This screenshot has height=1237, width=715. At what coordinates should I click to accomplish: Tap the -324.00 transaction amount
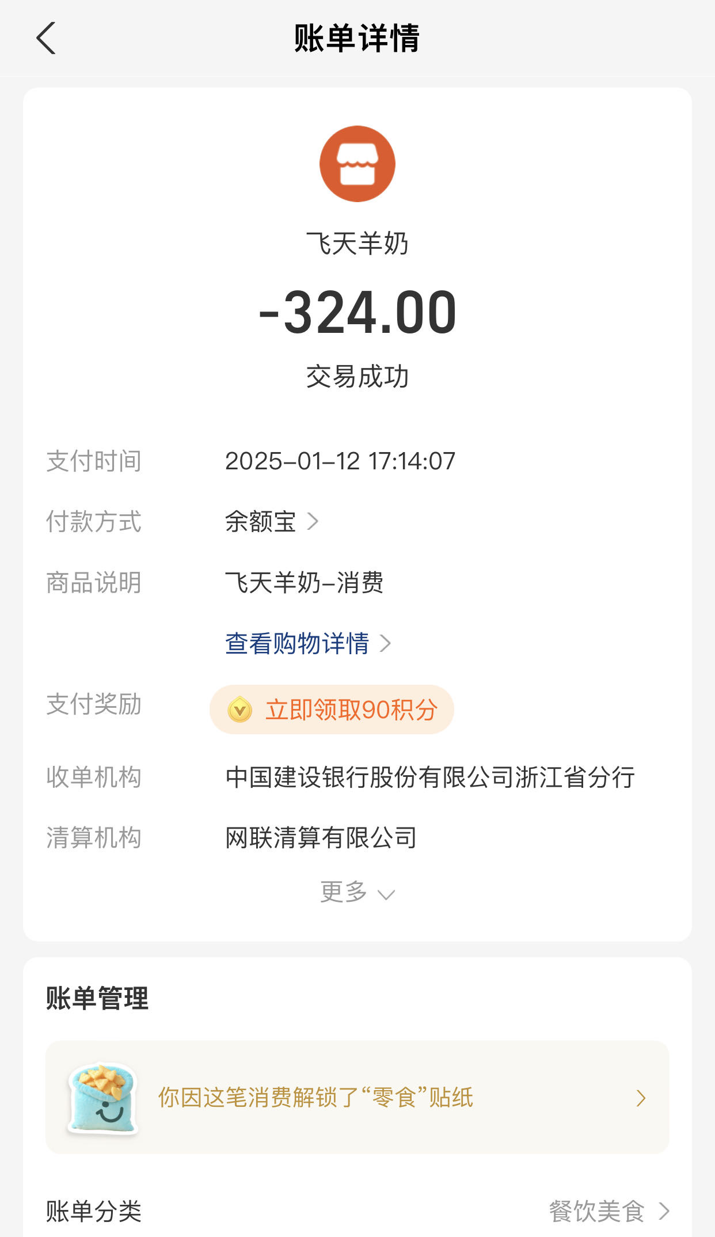point(357,312)
